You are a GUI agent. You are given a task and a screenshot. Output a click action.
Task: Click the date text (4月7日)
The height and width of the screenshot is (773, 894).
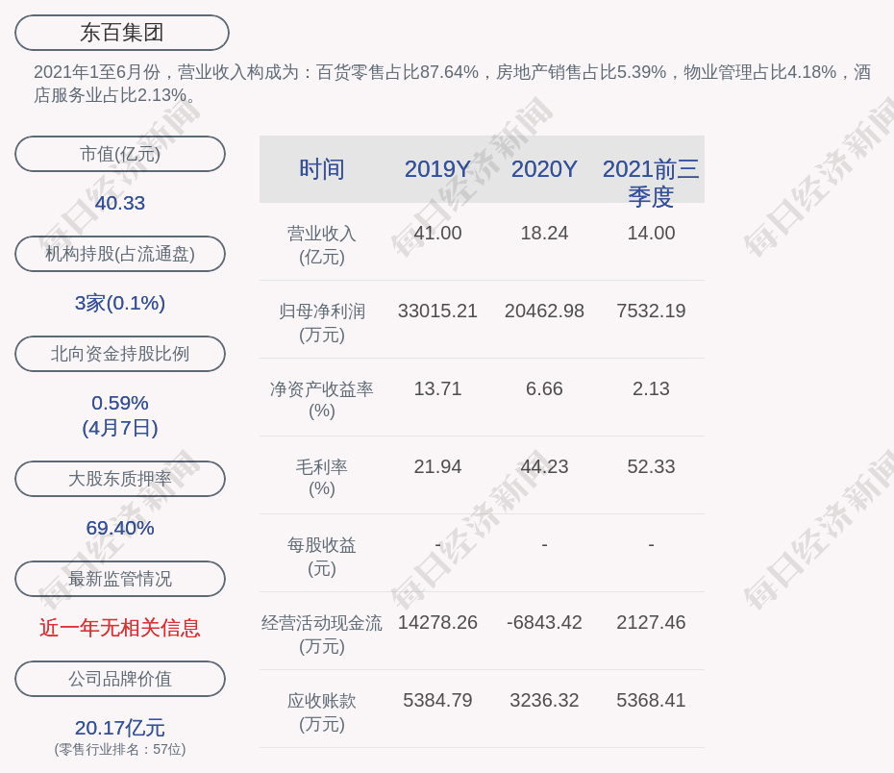coord(120,428)
